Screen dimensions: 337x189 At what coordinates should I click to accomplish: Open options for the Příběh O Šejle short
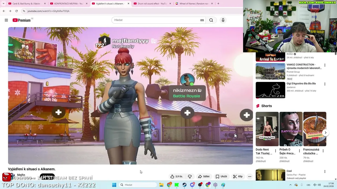[x=299, y=151]
